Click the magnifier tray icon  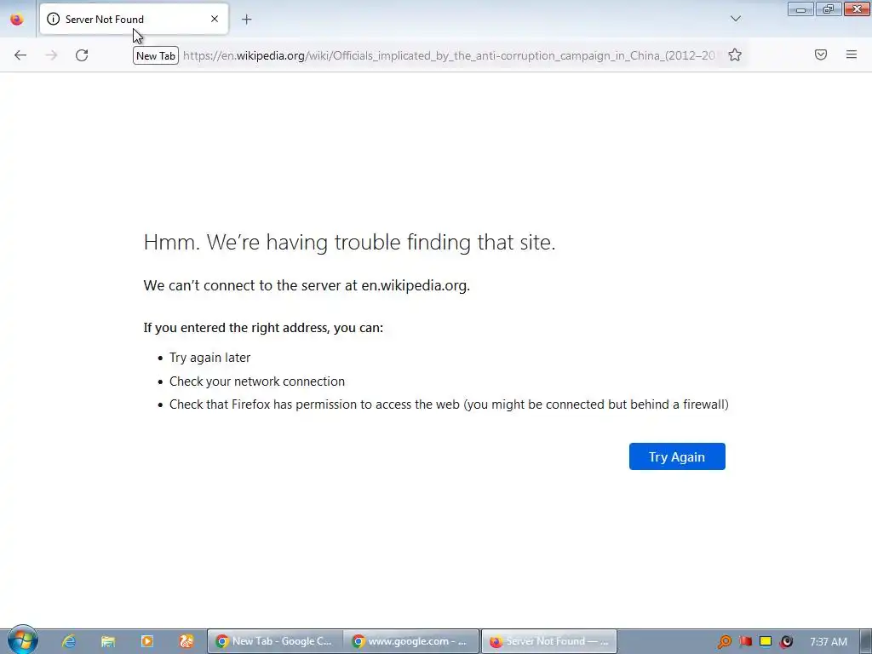click(724, 642)
